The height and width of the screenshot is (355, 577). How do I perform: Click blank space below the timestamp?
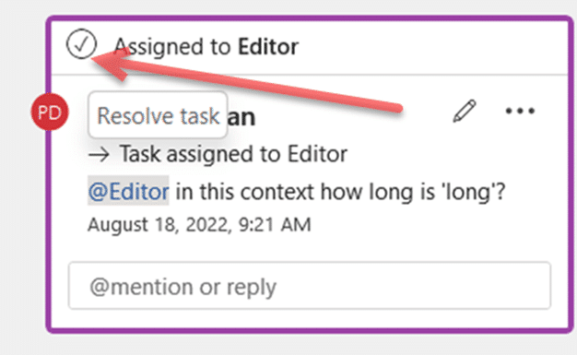310,247
